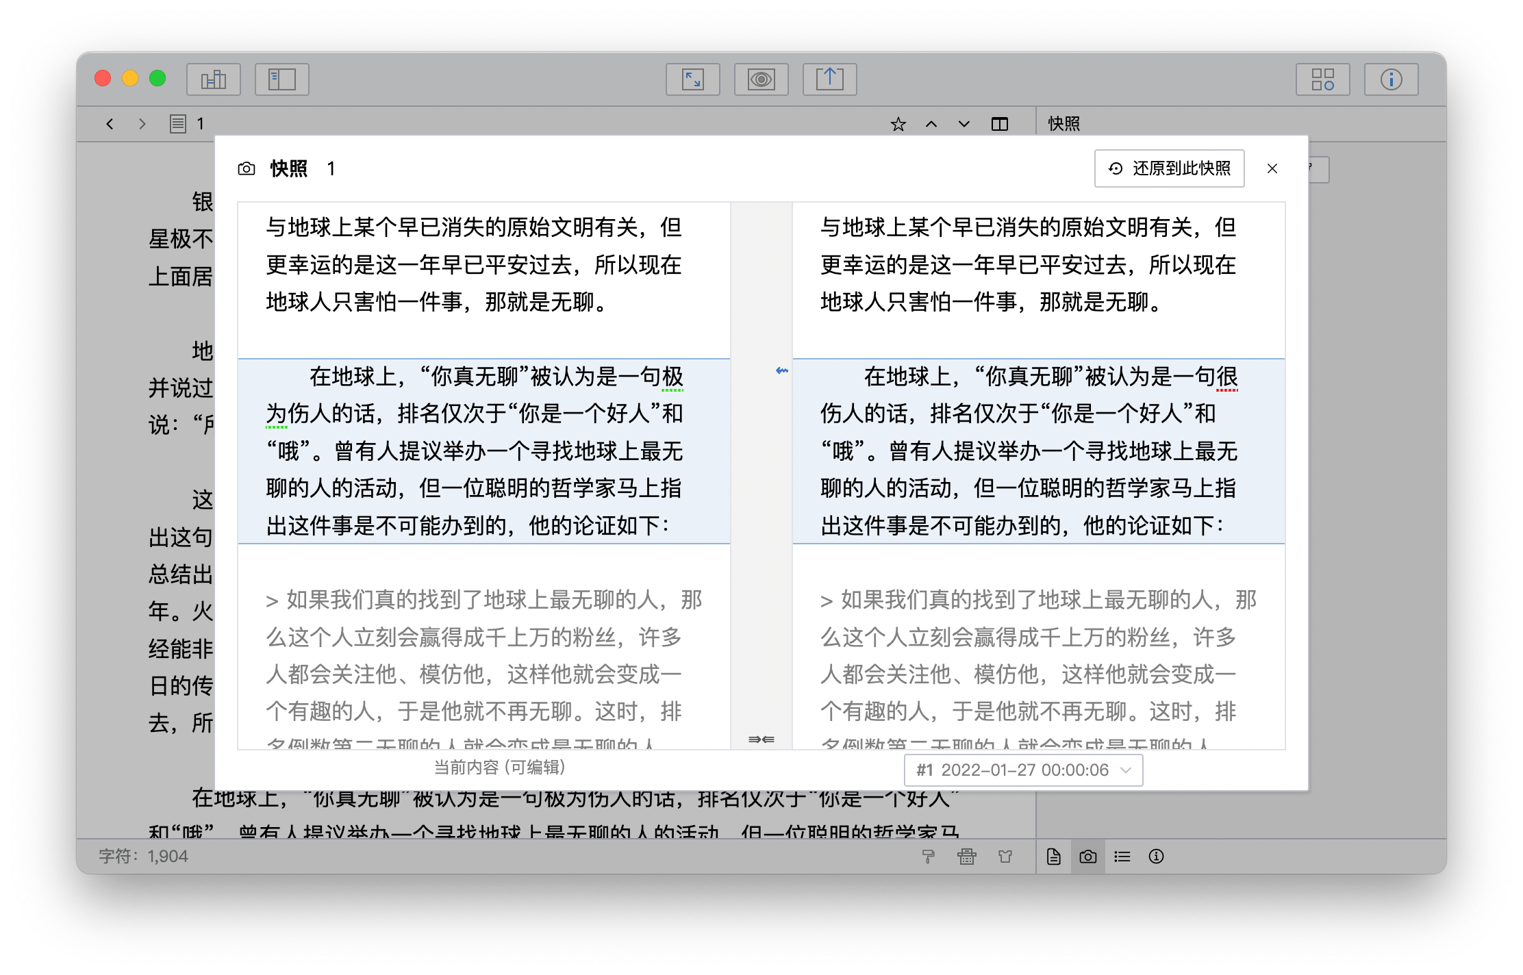Click the main editor line 在地球上 below the dialog
Image resolution: width=1523 pixels, height=975 pixels.
(x=575, y=798)
